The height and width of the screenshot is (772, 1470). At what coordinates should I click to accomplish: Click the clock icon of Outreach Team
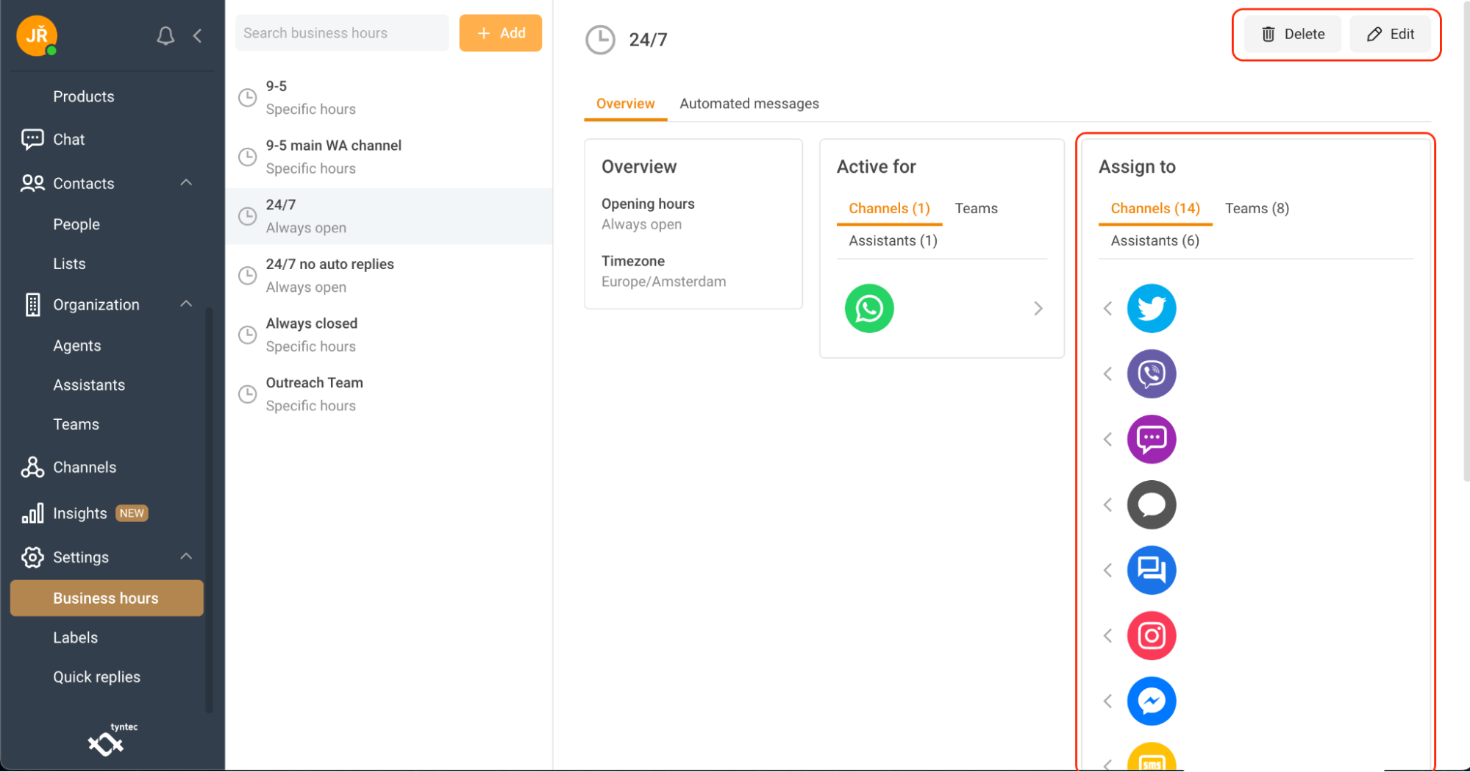[248, 394]
